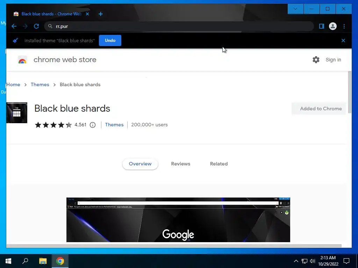This screenshot has height=268, width=358.
Task: Open the Chrome profile avatar
Action: (x=333, y=26)
